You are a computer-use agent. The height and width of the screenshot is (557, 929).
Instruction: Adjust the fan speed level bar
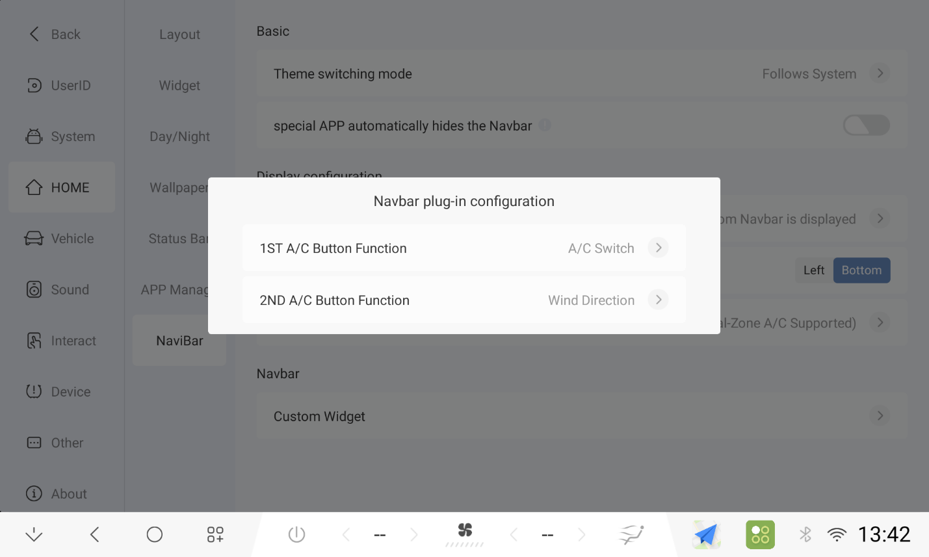[464, 545]
